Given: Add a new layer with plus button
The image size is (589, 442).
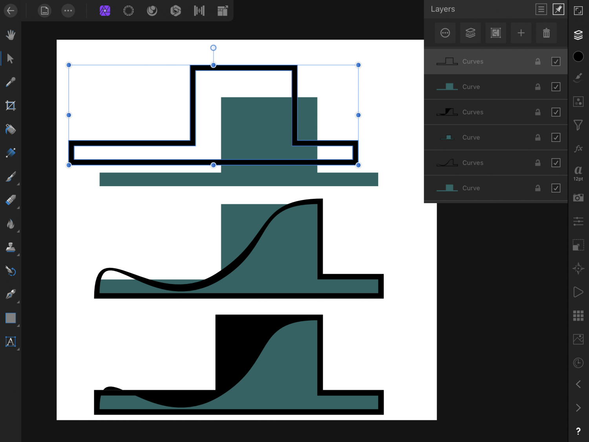Looking at the screenshot, I should coord(521,33).
